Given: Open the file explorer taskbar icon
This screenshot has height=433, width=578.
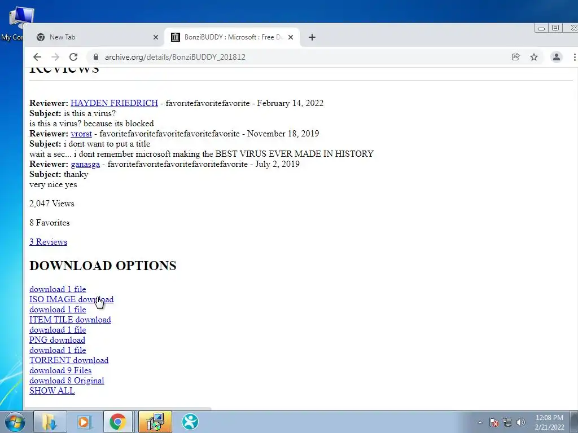Looking at the screenshot, I should tap(50, 422).
